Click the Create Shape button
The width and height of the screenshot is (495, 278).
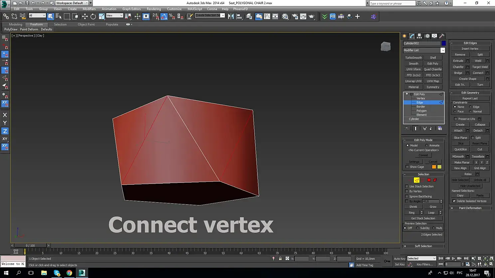click(468, 79)
